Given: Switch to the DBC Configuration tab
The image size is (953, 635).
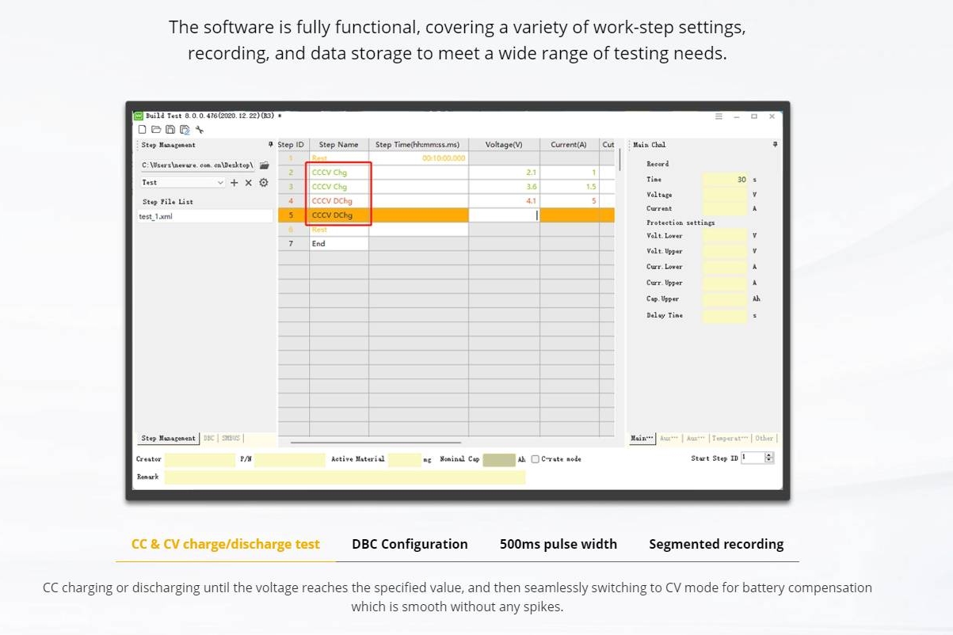Looking at the screenshot, I should coord(410,544).
